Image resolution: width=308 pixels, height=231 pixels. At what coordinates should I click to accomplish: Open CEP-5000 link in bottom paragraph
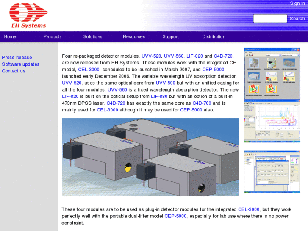tap(175, 216)
